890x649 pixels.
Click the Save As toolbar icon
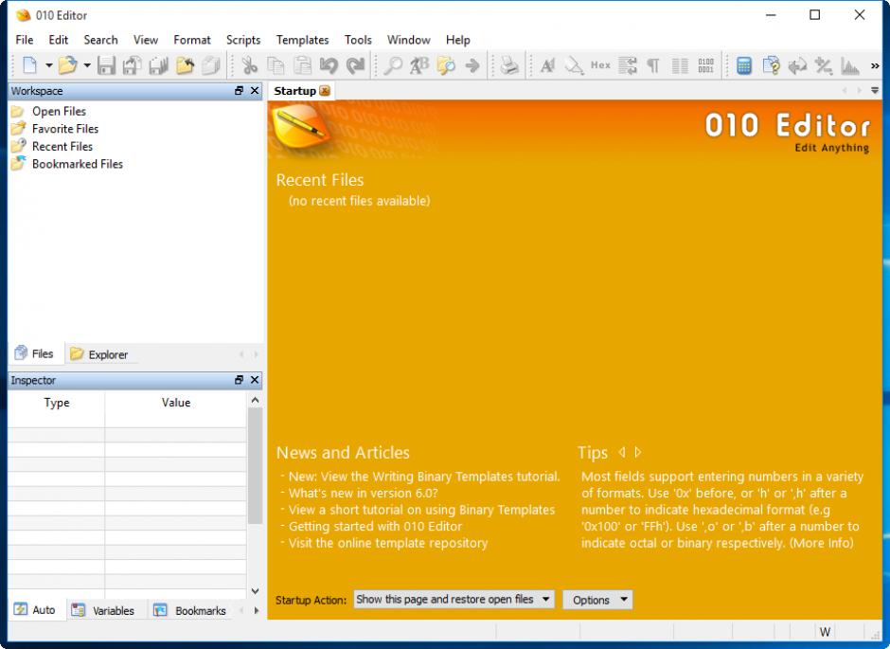(133, 65)
